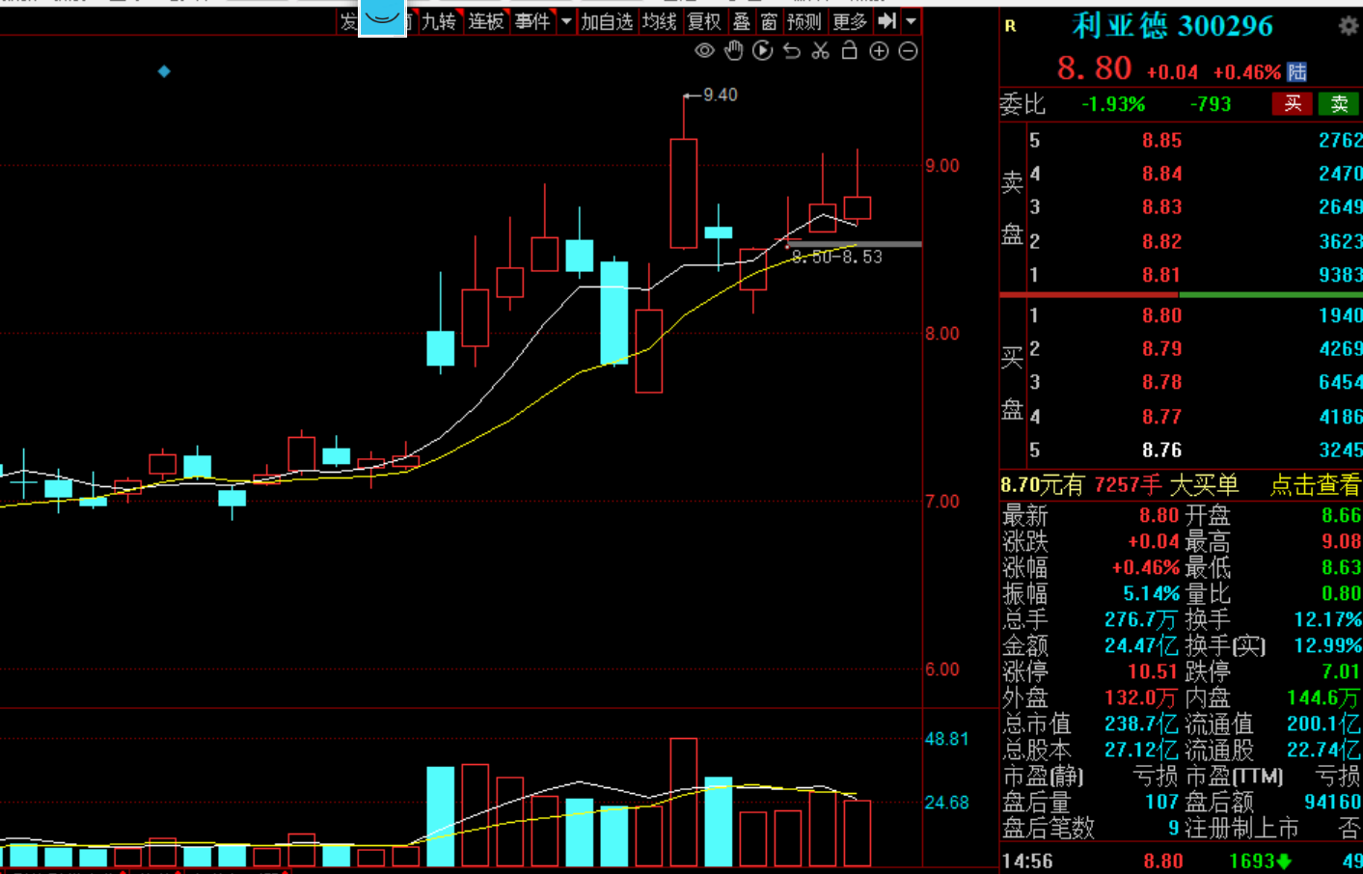Click the 9.00 price axis label
Image resolution: width=1363 pixels, height=874 pixels.
point(942,166)
